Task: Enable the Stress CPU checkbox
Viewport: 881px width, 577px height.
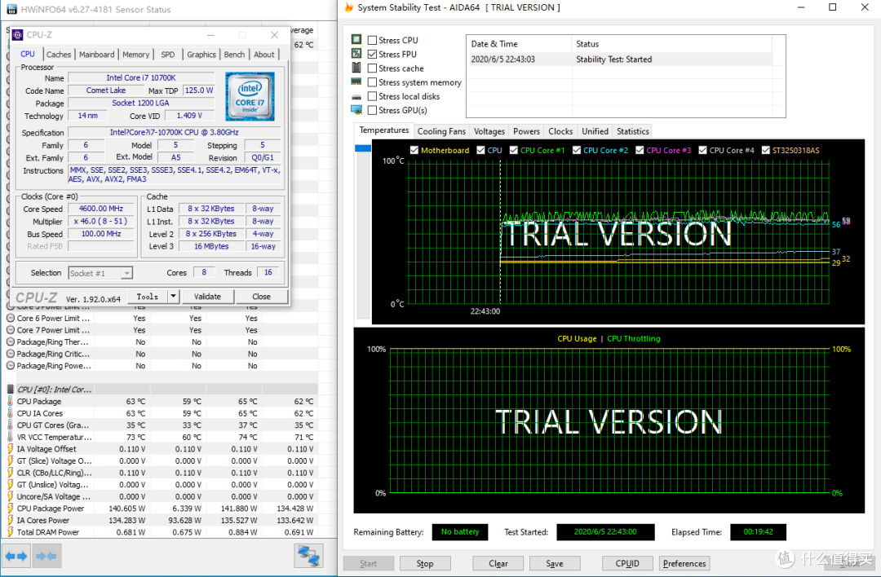Action: (372, 41)
